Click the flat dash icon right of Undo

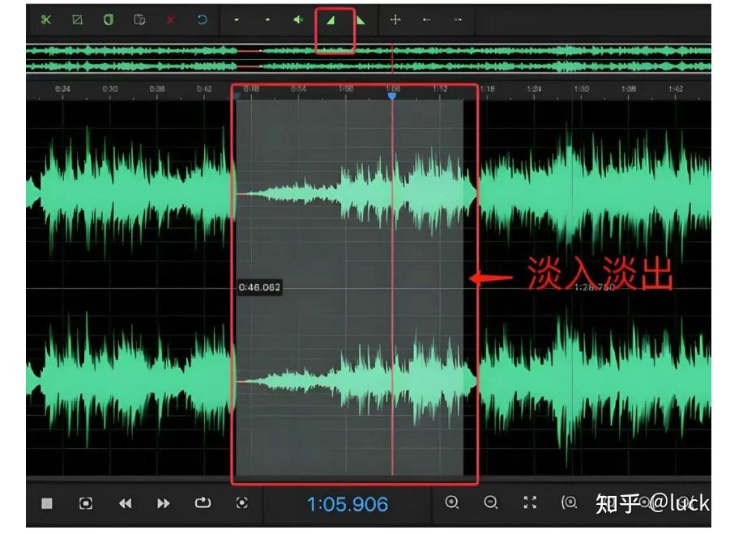(x=237, y=19)
